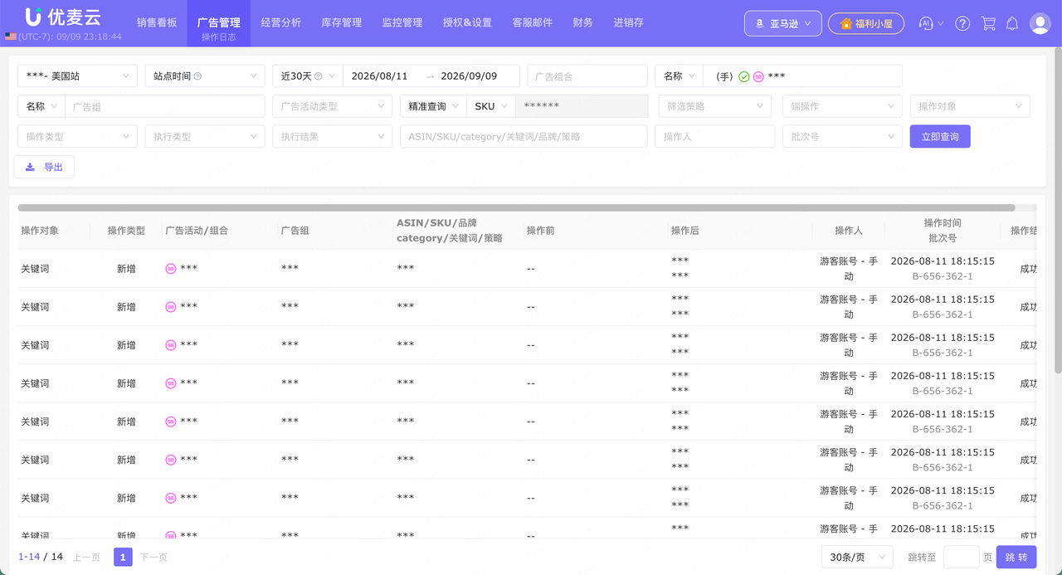The image size is (1062, 575).
Task: Expand the 操作对象 filter dropdown
Action: point(970,106)
